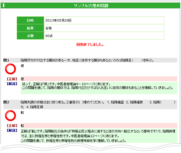The height and width of the screenshot is (153, 181).
Task: Click the 点数 table label
Action: 30,36
